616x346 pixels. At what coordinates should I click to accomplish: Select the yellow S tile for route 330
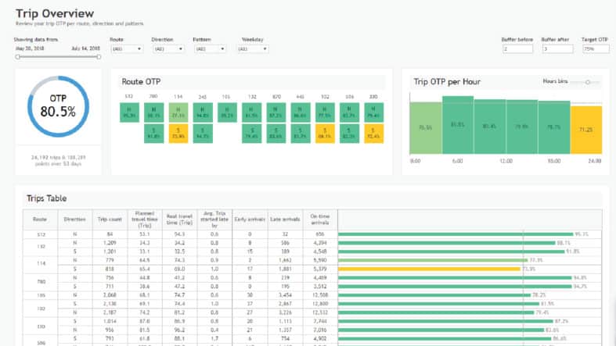tap(373, 134)
